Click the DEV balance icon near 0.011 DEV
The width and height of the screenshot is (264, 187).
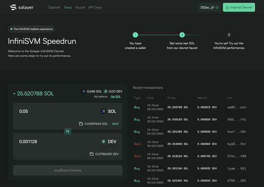(105, 91)
